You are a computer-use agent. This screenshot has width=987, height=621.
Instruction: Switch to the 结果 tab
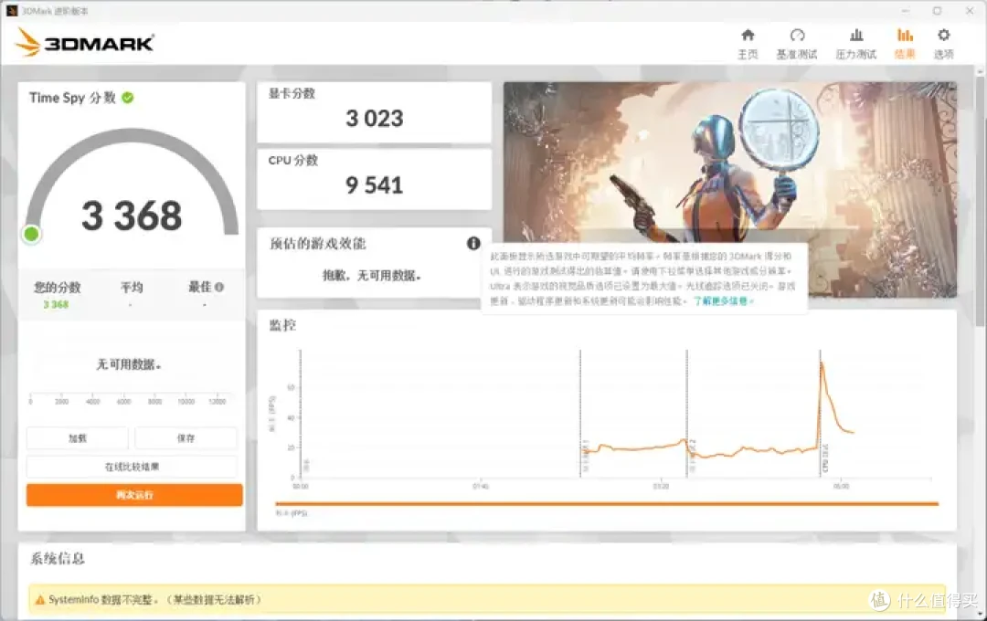pyautogui.click(x=905, y=43)
